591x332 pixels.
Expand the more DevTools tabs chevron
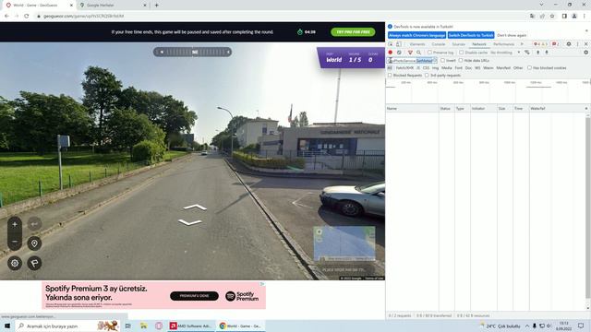522,44
